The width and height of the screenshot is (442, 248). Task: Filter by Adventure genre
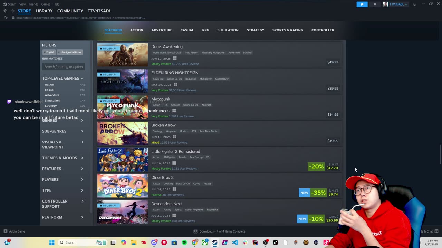(52, 95)
